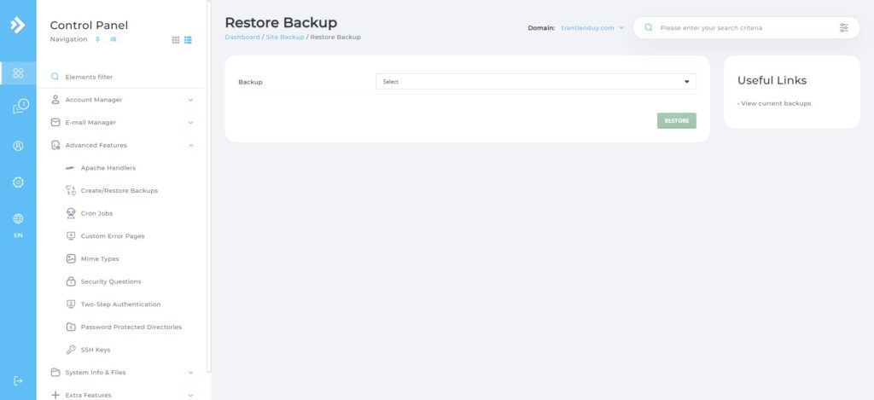Screen dimensions: 874x400
Task: Expand the E-mail Manager chevron
Action: (190, 123)
